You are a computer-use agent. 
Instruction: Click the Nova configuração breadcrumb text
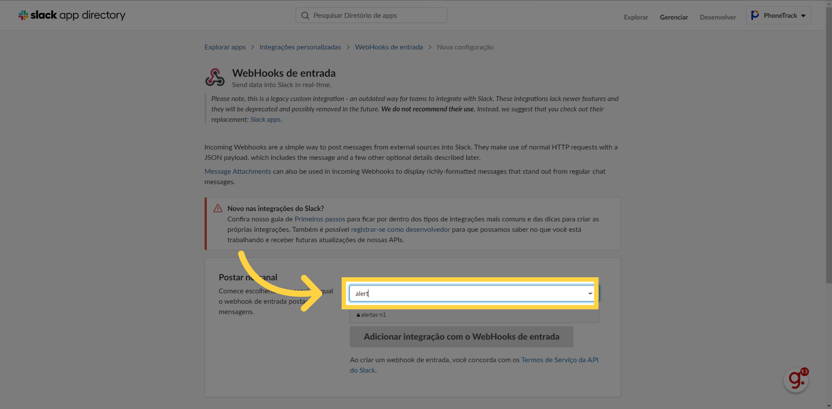tap(465, 47)
